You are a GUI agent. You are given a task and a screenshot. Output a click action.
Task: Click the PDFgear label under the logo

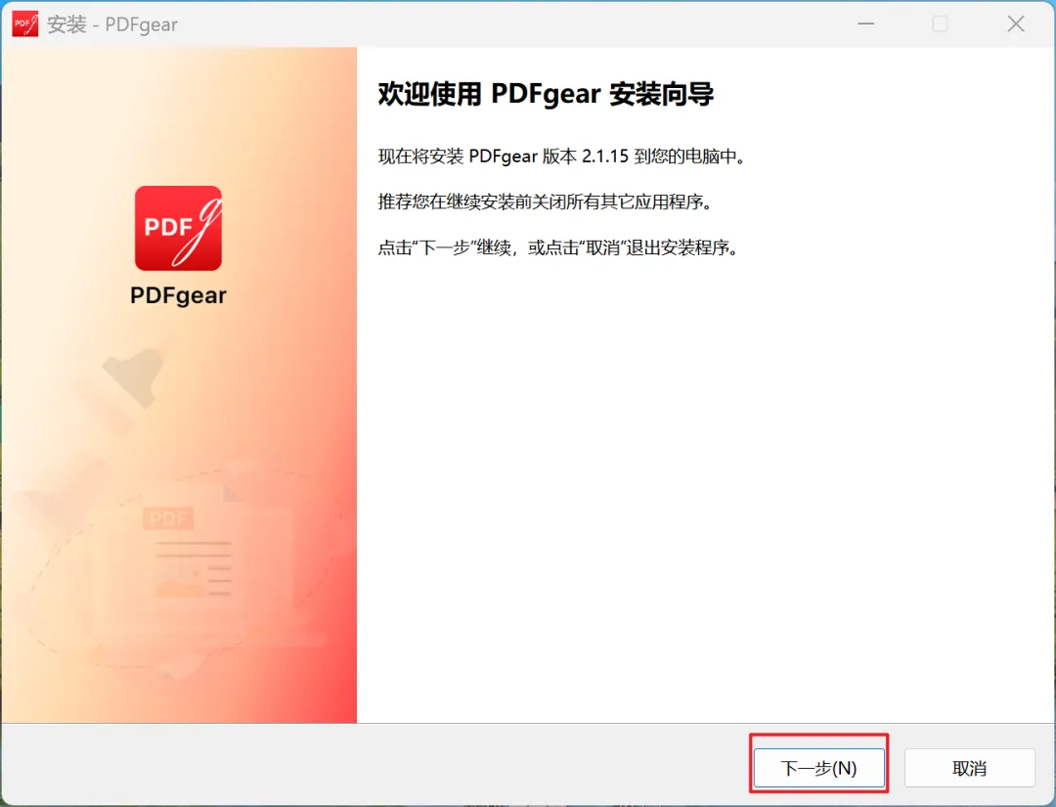pyautogui.click(x=179, y=295)
